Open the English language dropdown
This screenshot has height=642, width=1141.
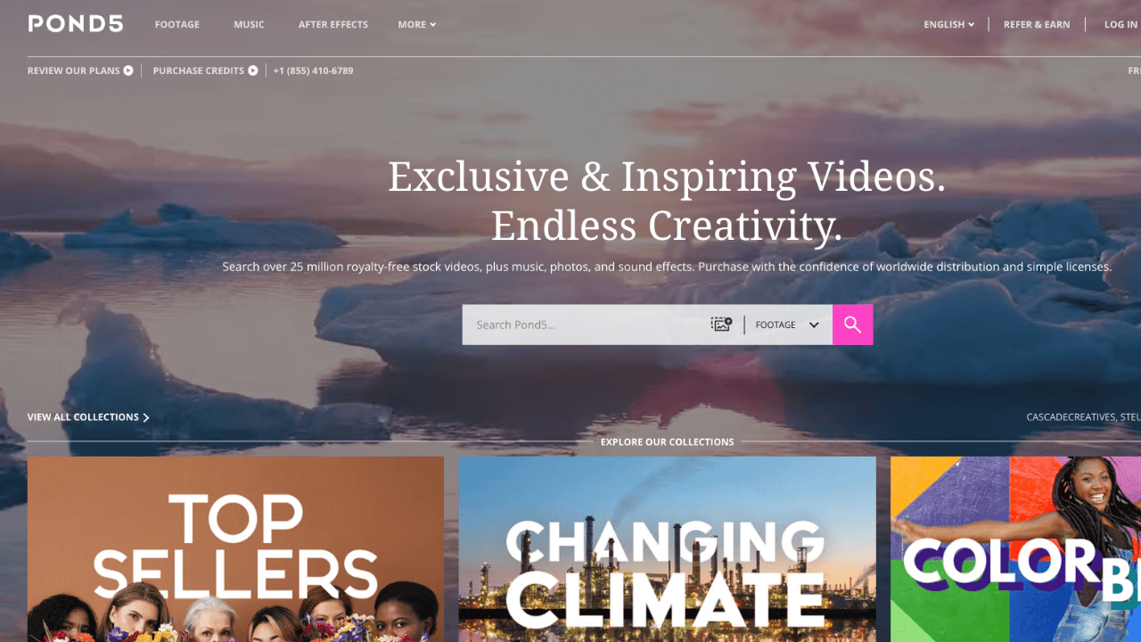948,25
